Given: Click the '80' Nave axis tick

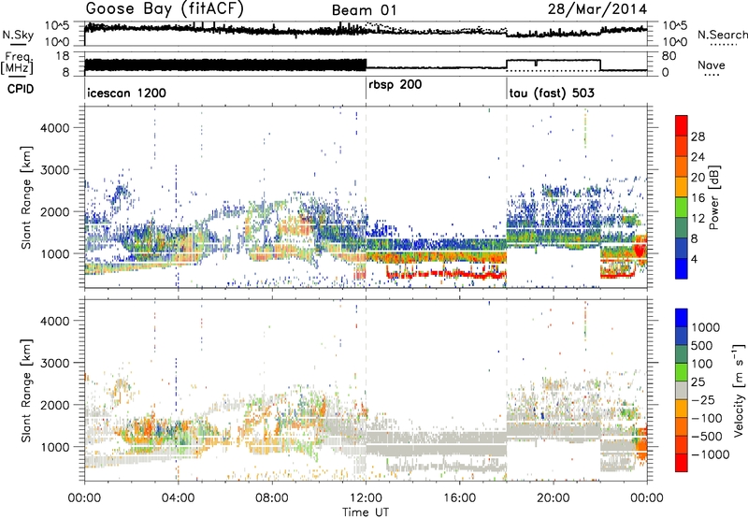Looking at the screenshot, I should 669,56.
